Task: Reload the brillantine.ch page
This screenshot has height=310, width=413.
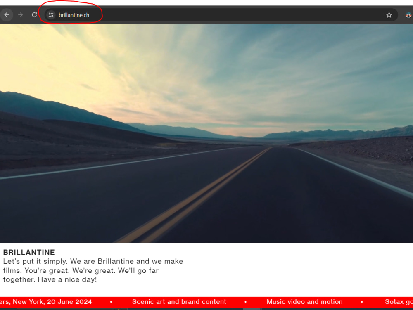Action: coord(34,15)
